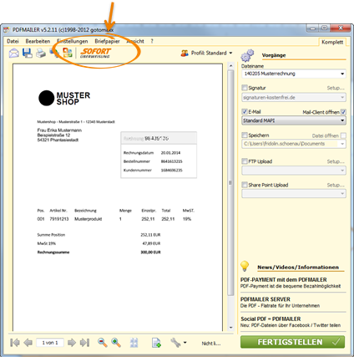Open the save path Documents dropdown

(x=342, y=144)
